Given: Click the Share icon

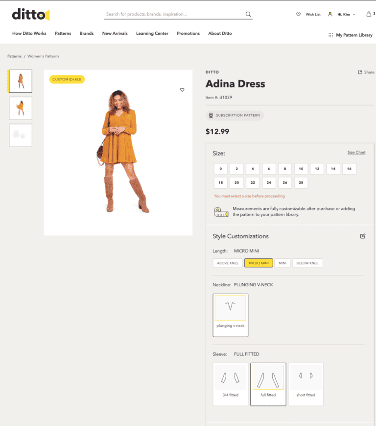Looking at the screenshot, I should (x=360, y=72).
